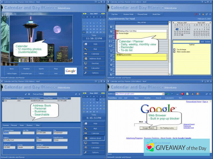Click the Yellow Pages shortcut button
213x159 pixels.
point(12,73)
